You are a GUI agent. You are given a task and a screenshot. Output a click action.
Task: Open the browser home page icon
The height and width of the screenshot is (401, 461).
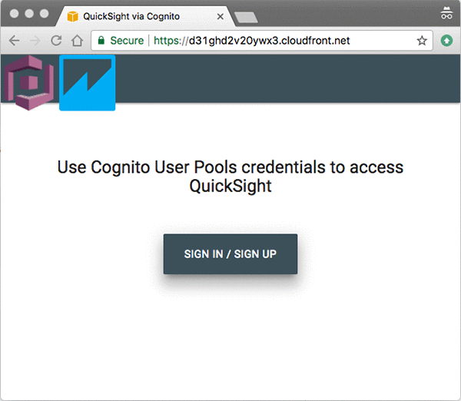click(77, 41)
